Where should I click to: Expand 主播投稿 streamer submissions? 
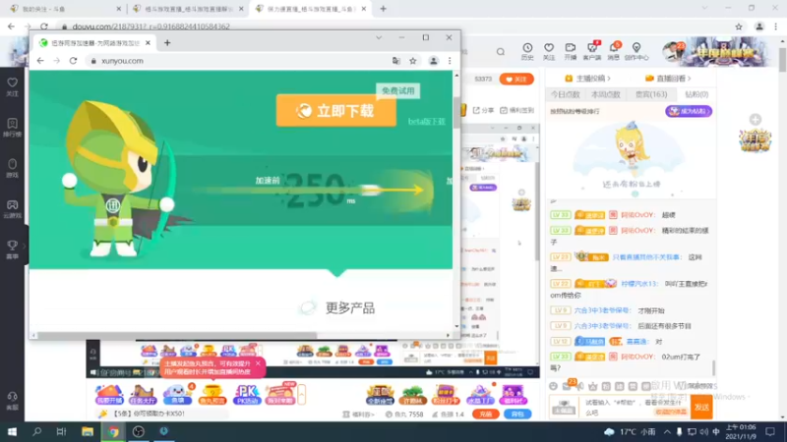click(587, 79)
